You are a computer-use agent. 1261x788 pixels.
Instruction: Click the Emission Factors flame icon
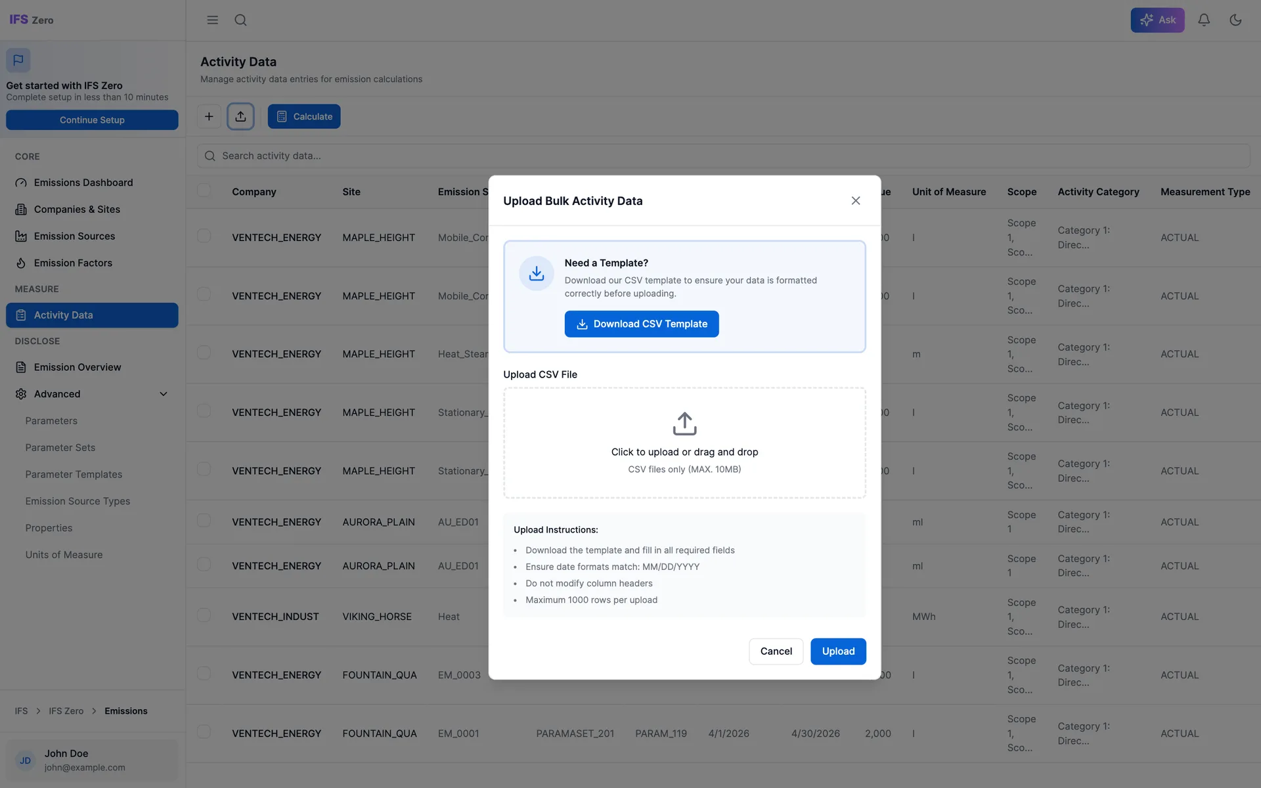(20, 263)
